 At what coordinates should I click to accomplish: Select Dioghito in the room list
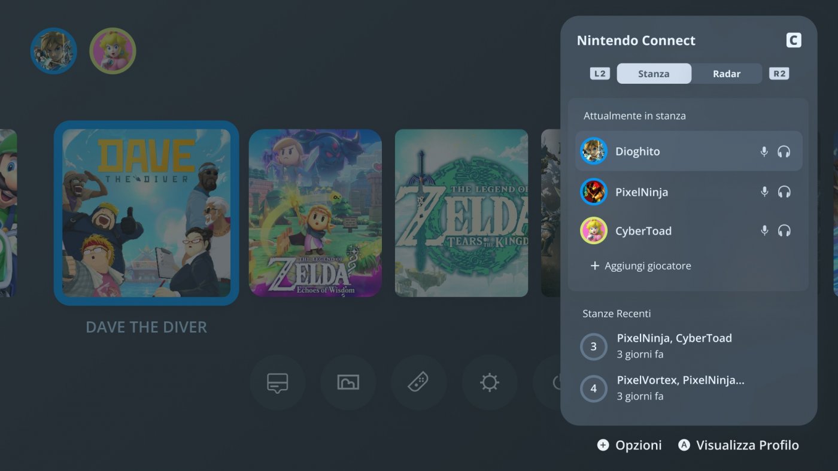688,151
